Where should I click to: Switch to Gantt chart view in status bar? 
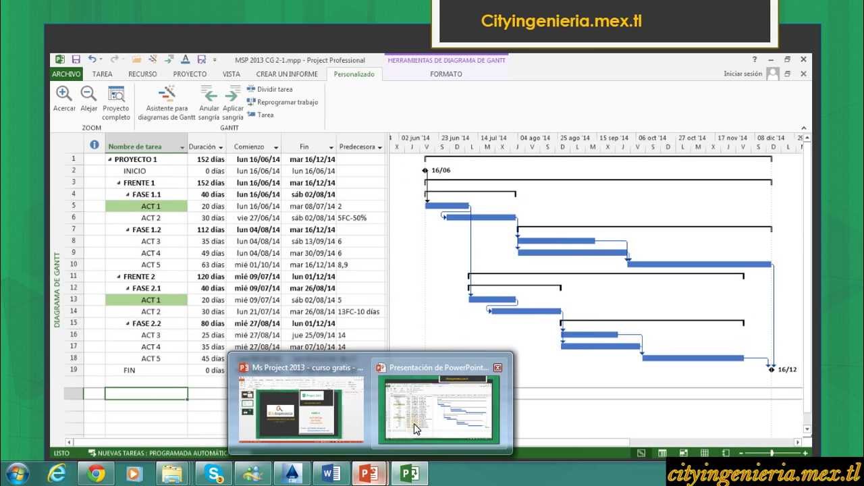pyautogui.click(x=641, y=453)
